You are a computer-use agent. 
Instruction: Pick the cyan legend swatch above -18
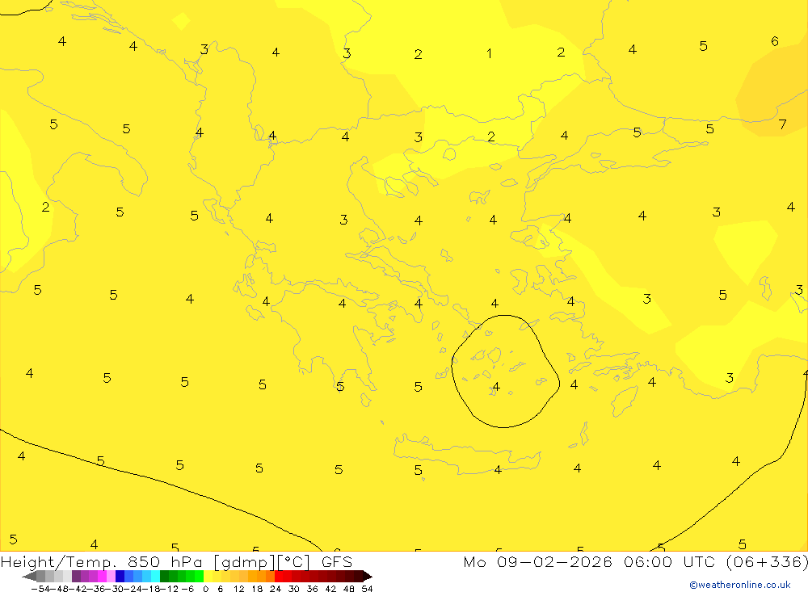(x=155, y=577)
